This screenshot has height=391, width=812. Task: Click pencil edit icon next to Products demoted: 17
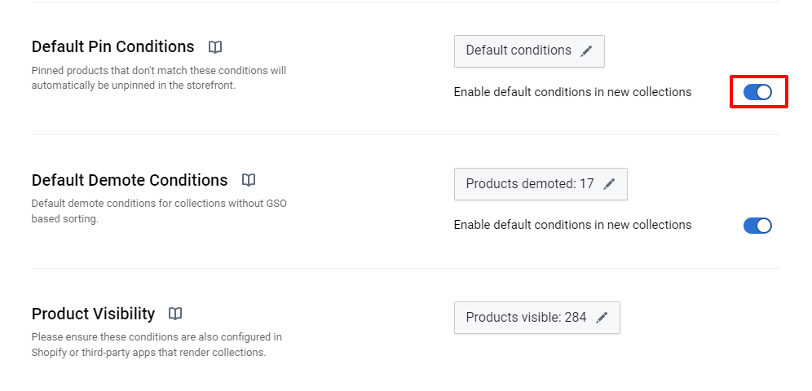tap(608, 184)
